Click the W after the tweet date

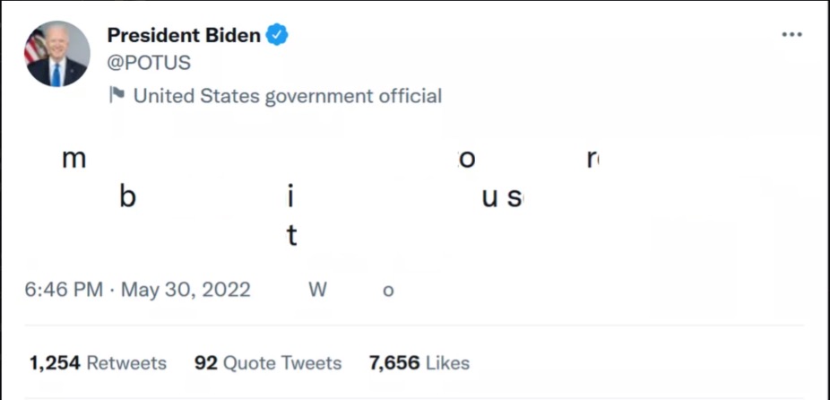pos(317,290)
